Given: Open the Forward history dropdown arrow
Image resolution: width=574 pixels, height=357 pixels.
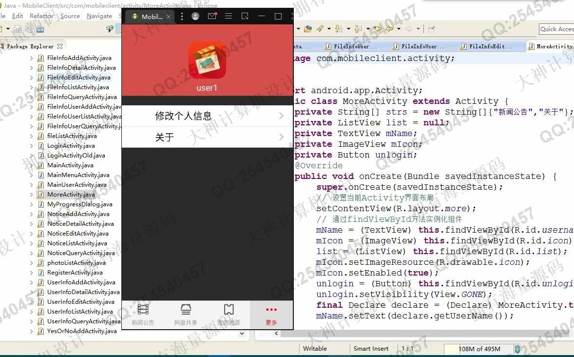Looking at the screenshot, I should click(418, 29).
